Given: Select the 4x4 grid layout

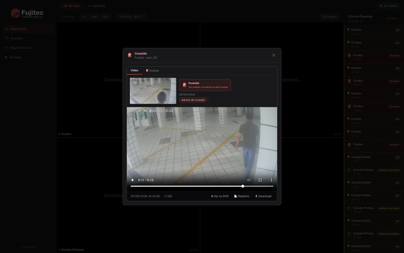Looking at the screenshot, I should tap(106, 17).
